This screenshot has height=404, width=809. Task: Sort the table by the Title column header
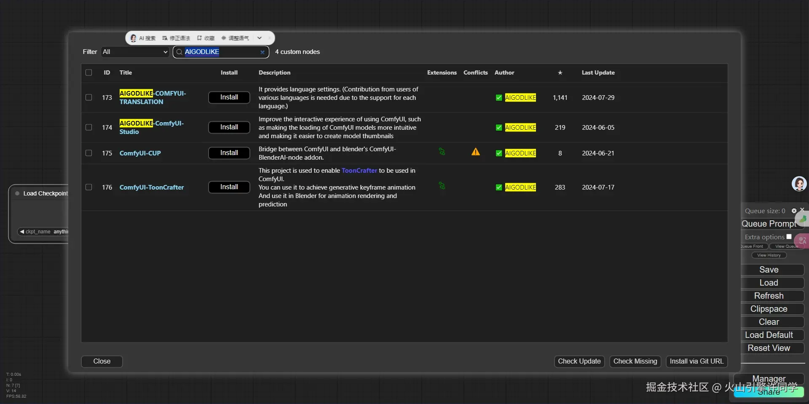[126, 72]
